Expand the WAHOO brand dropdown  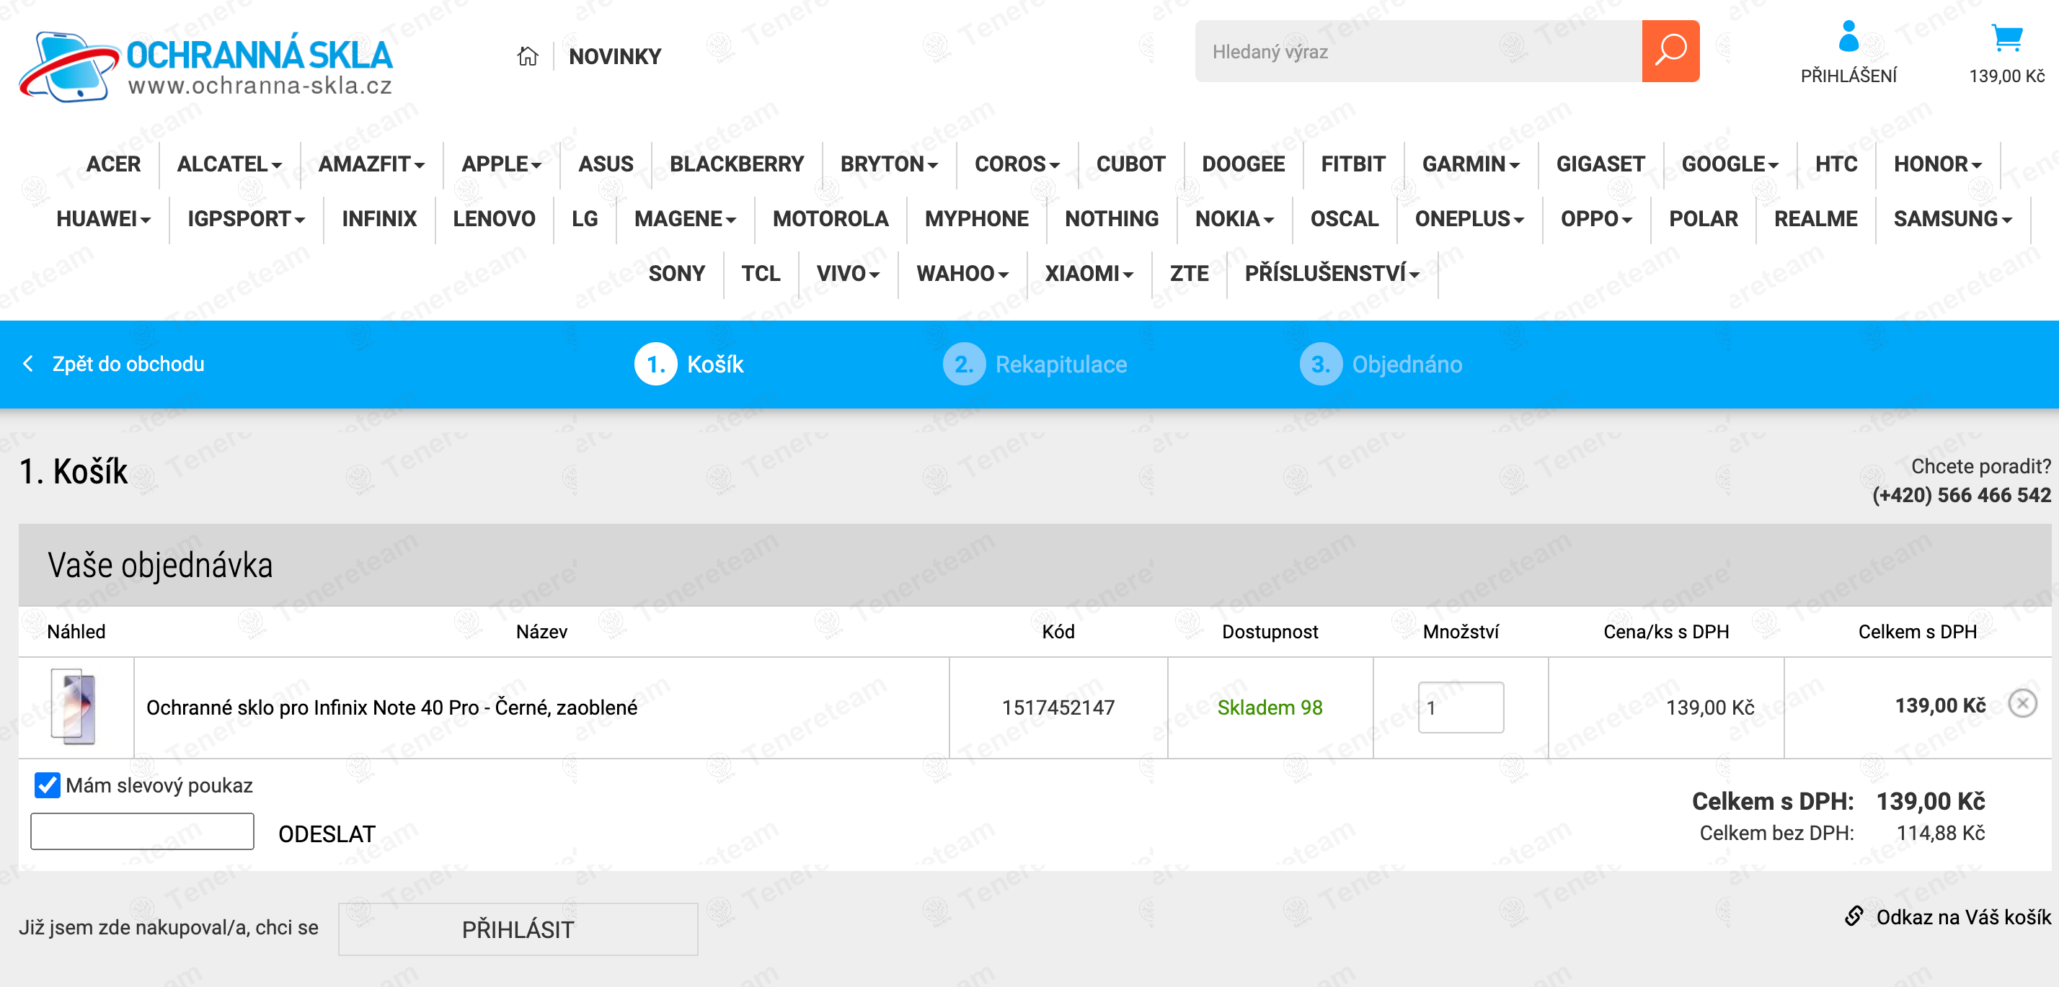coord(962,274)
